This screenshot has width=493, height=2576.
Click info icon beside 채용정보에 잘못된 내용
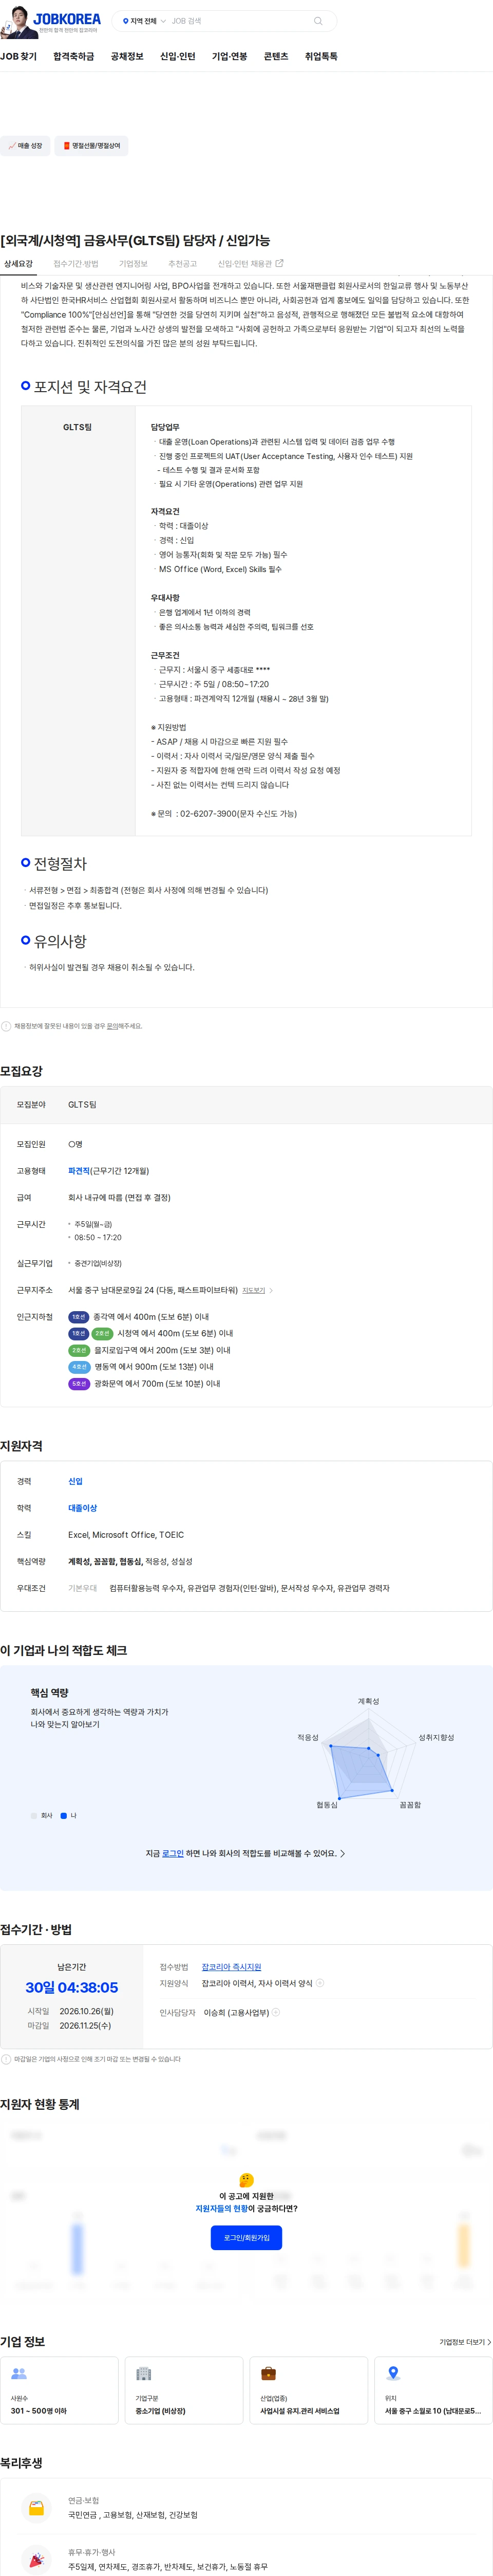click(x=6, y=1026)
